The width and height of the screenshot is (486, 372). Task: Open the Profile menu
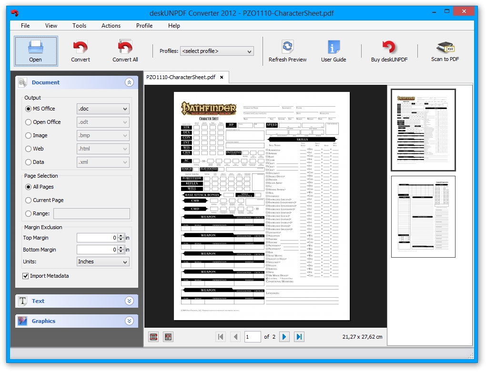[144, 26]
